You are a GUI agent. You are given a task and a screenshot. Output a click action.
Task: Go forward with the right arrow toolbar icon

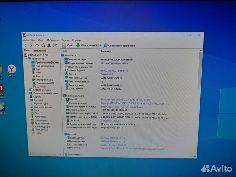[x=31, y=45]
